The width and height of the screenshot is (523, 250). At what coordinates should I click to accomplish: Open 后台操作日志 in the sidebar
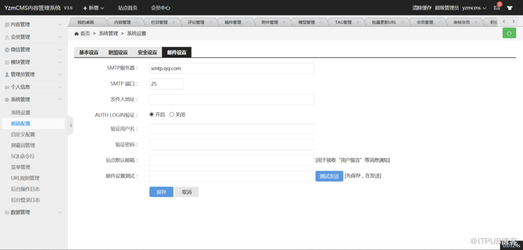(x=25, y=189)
